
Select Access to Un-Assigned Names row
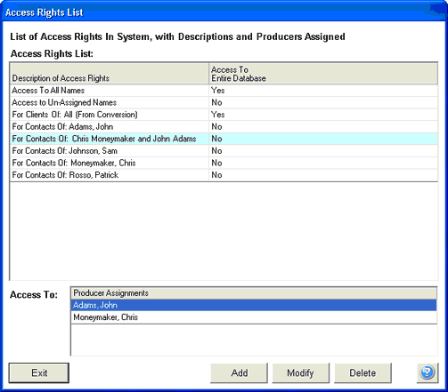224,102
